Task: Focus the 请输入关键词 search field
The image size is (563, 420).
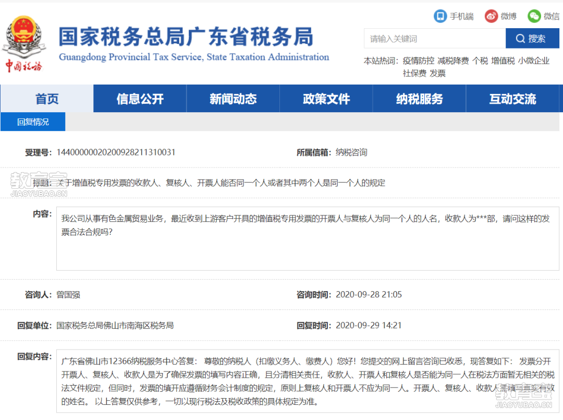Action: click(x=435, y=39)
